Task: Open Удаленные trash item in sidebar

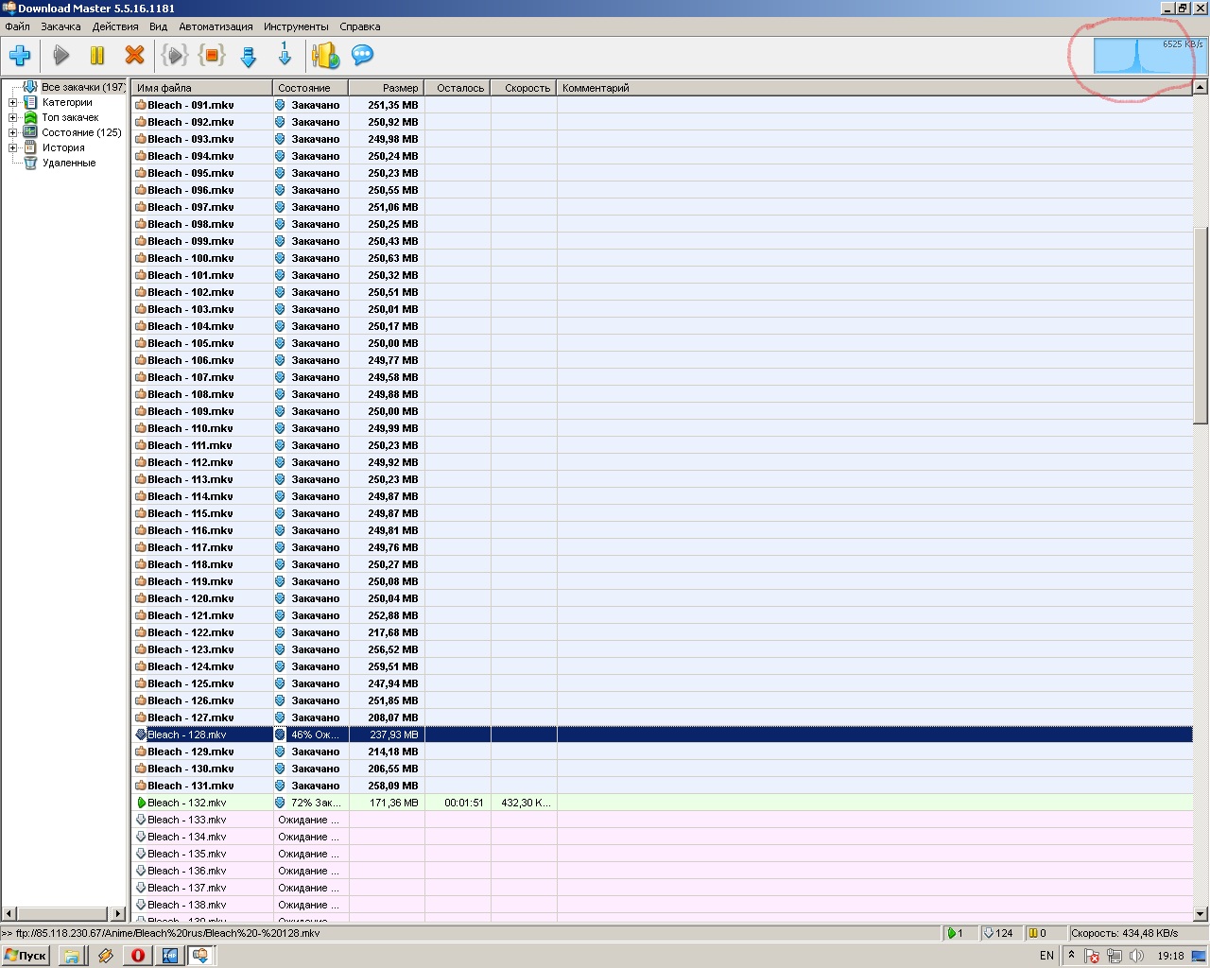Action: [x=69, y=163]
